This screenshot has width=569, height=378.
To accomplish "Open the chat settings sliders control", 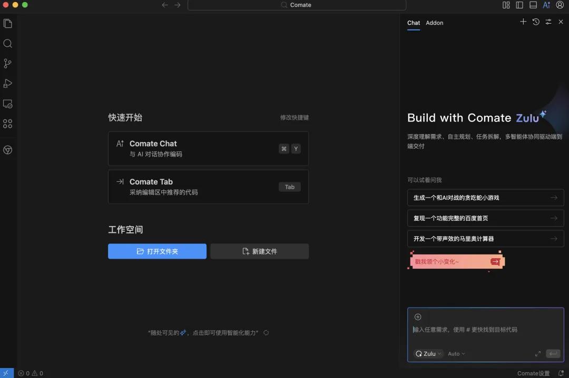I will [548, 22].
